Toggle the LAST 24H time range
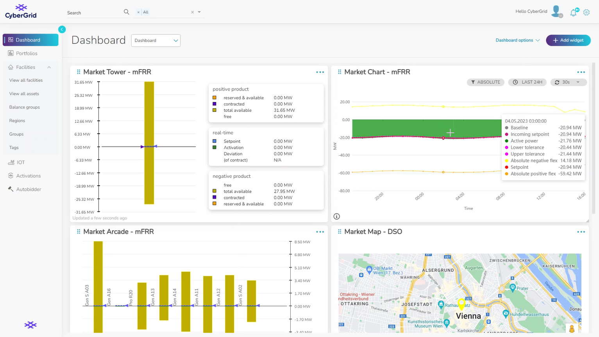Image resolution: width=599 pixels, height=337 pixels. [x=527, y=82]
